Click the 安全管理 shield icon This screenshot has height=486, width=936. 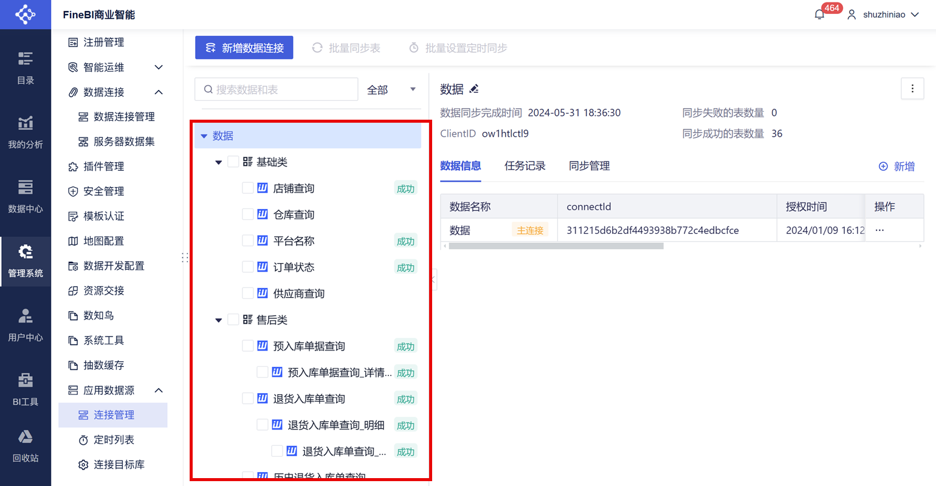point(73,191)
